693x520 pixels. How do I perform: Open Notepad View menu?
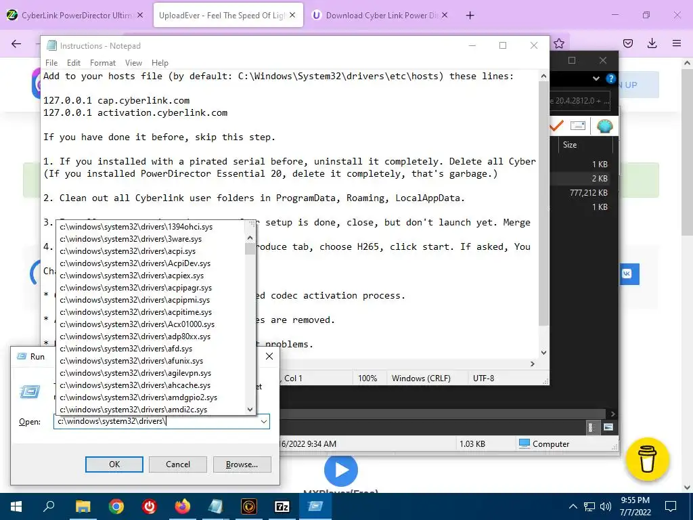133,63
